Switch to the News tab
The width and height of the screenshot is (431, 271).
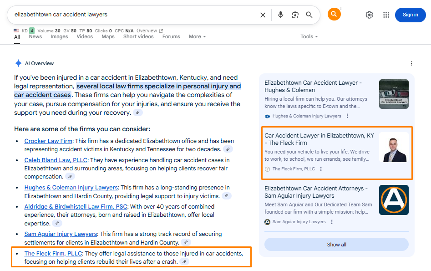click(35, 36)
